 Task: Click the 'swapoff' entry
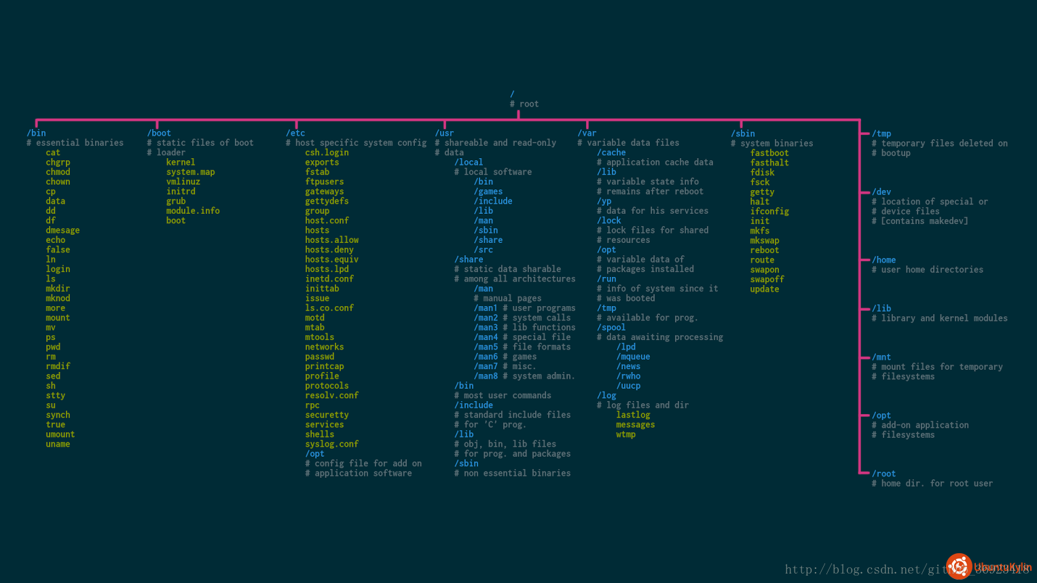pyautogui.click(x=767, y=280)
